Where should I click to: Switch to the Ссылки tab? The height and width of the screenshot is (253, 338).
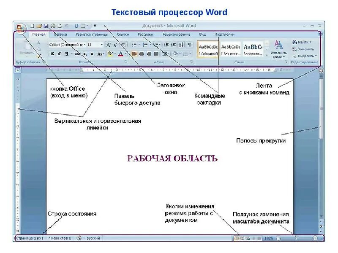(123, 35)
